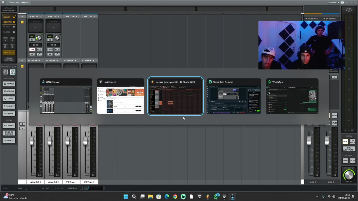The width and height of the screenshot is (358, 201).
Task: Invert polarity on ANALOG 2
Action: tap(50, 54)
